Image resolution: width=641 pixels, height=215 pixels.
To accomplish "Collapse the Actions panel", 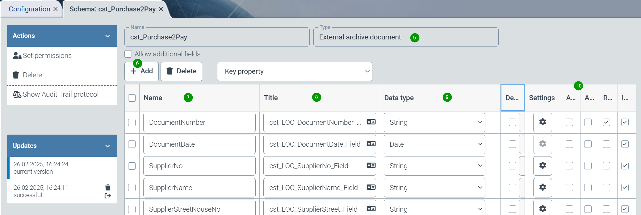I will coord(107,36).
